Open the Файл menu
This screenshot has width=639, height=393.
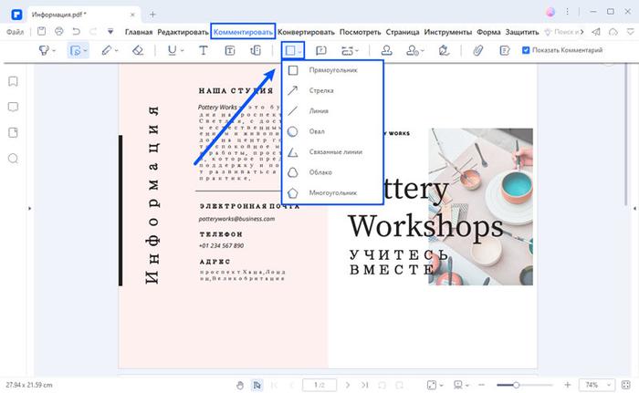pos(16,31)
